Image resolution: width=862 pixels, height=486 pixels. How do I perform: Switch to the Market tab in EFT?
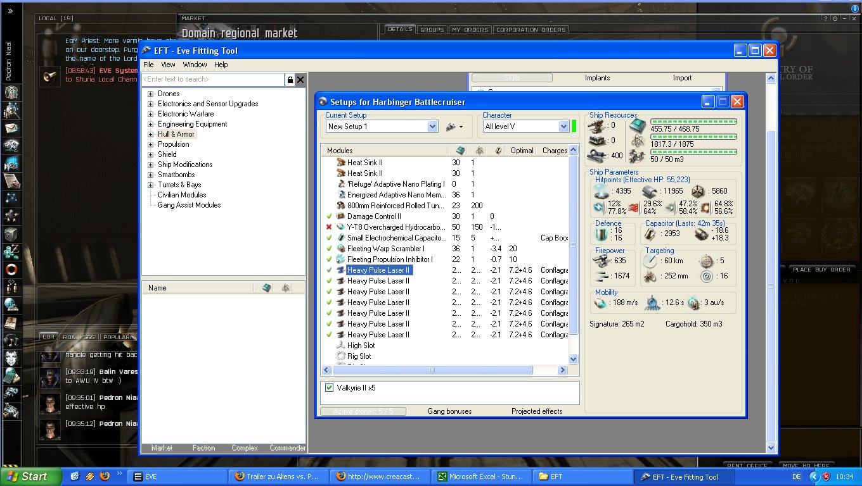pyautogui.click(x=162, y=448)
